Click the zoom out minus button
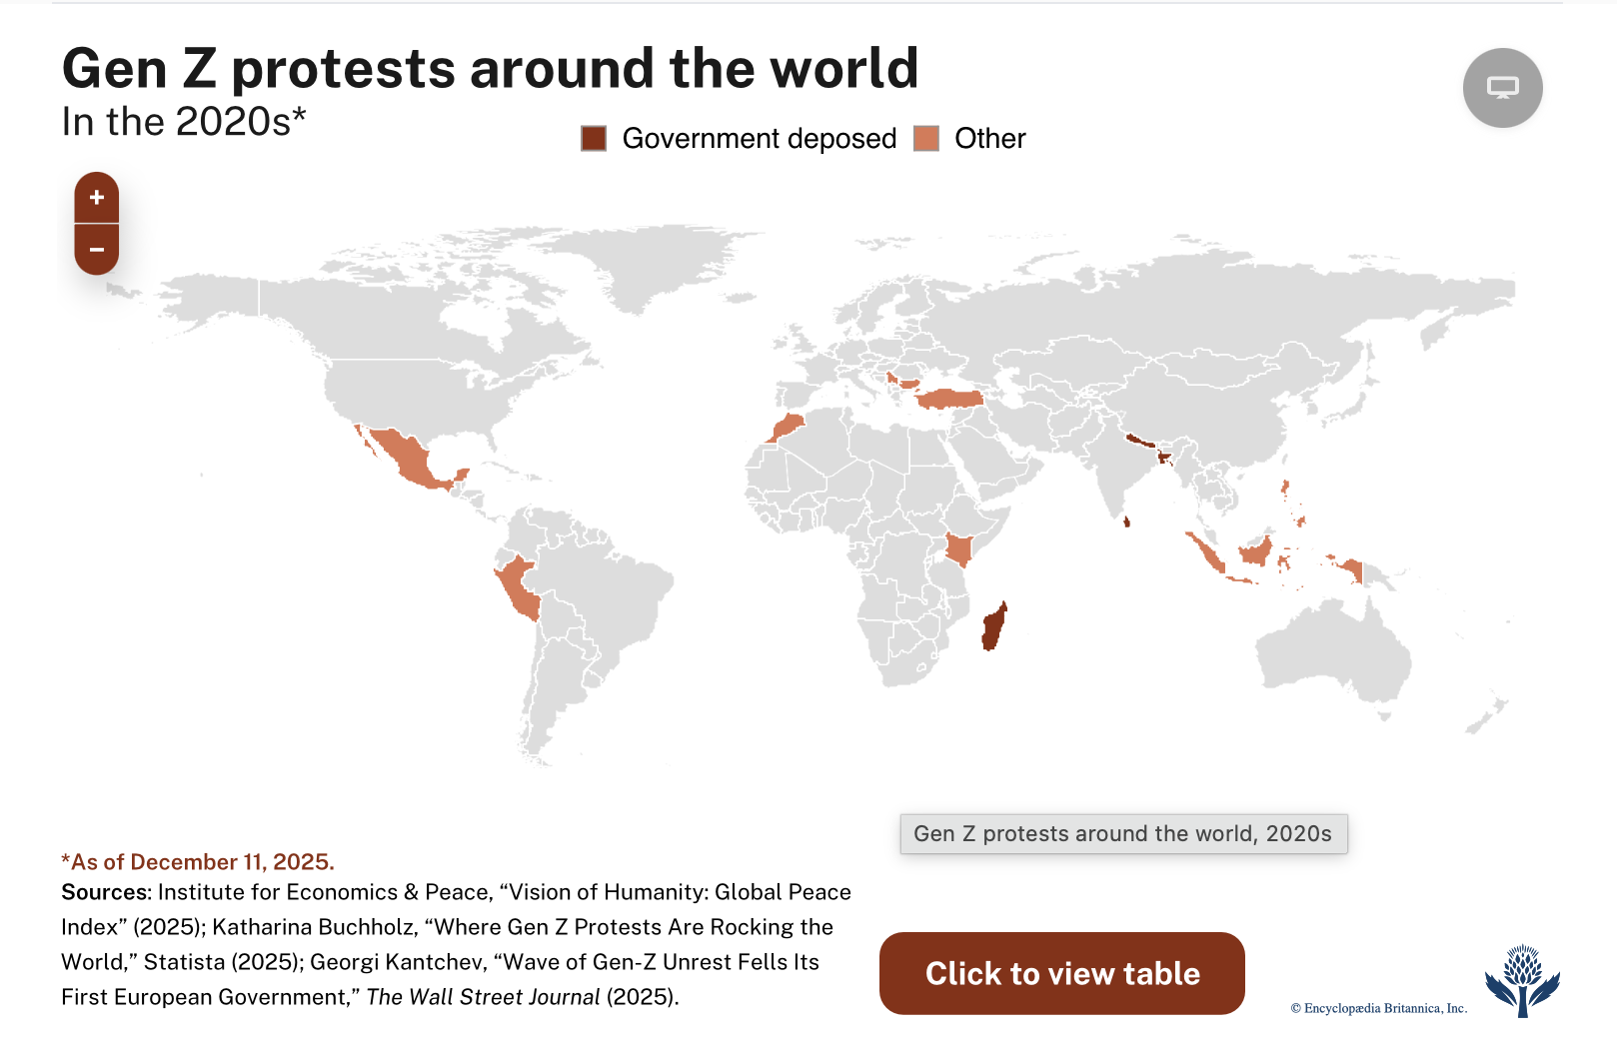The width and height of the screenshot is (1617, 1057). coord(97,250)
